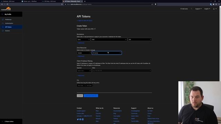Click the share icon in address bar
Screen dimensions: 221x124
click(x=152, y=4)
